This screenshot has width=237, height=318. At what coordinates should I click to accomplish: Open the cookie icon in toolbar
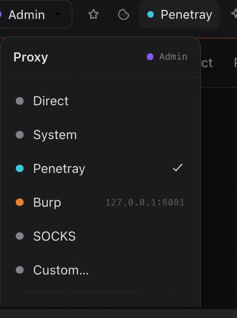pyautogui.click(x=124, y=14)
